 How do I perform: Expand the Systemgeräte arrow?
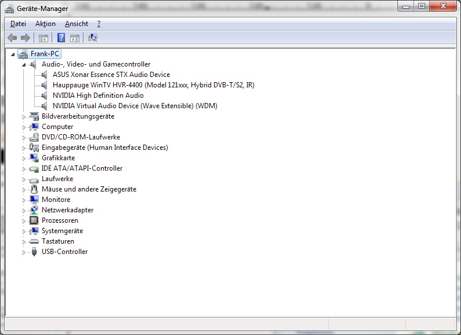point(24,231)
